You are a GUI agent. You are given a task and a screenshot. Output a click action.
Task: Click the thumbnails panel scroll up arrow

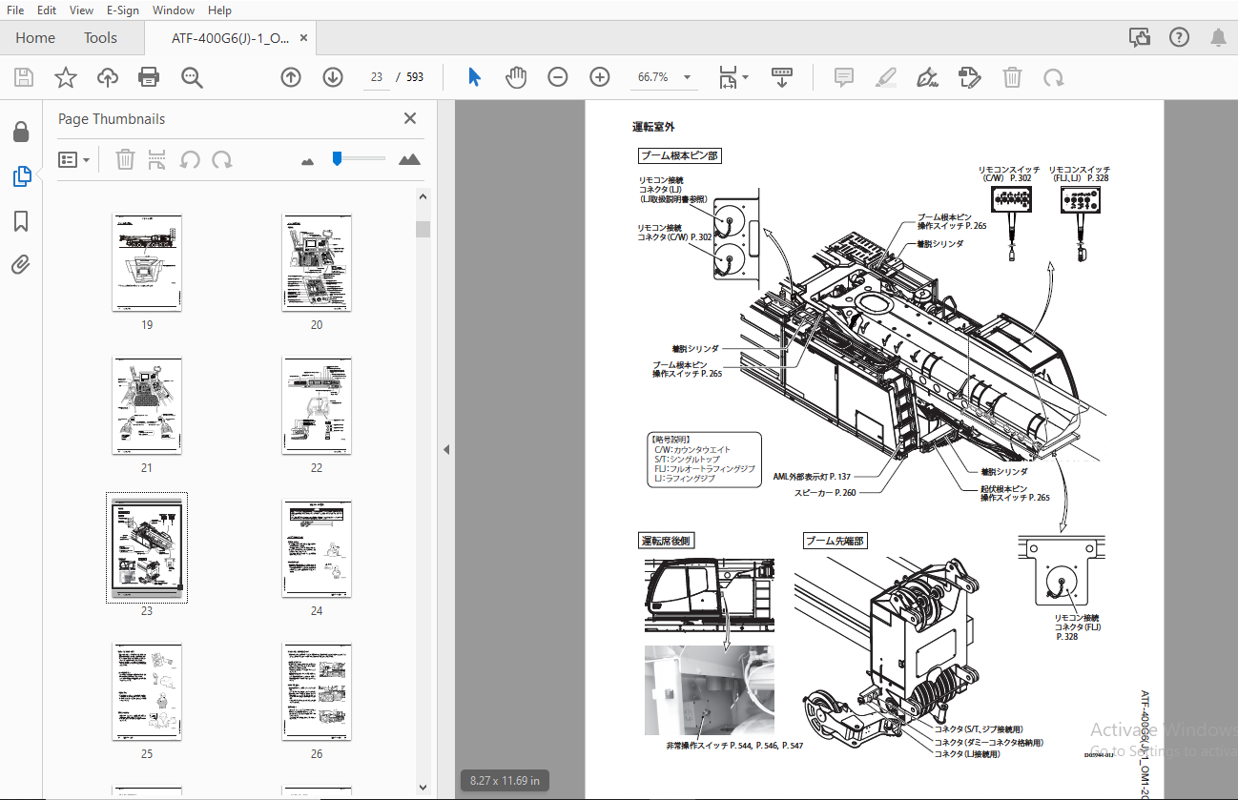tap(423, 196)
